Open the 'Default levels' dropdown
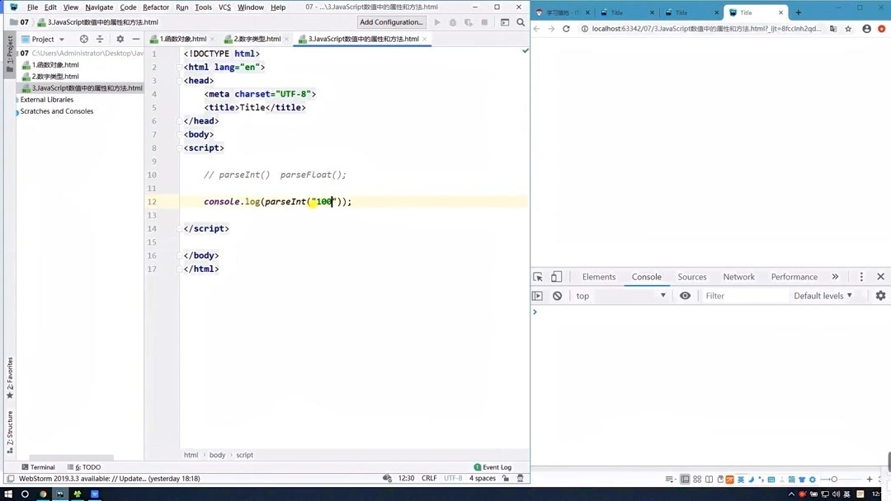891x501 pixels. tap(821, 295)
